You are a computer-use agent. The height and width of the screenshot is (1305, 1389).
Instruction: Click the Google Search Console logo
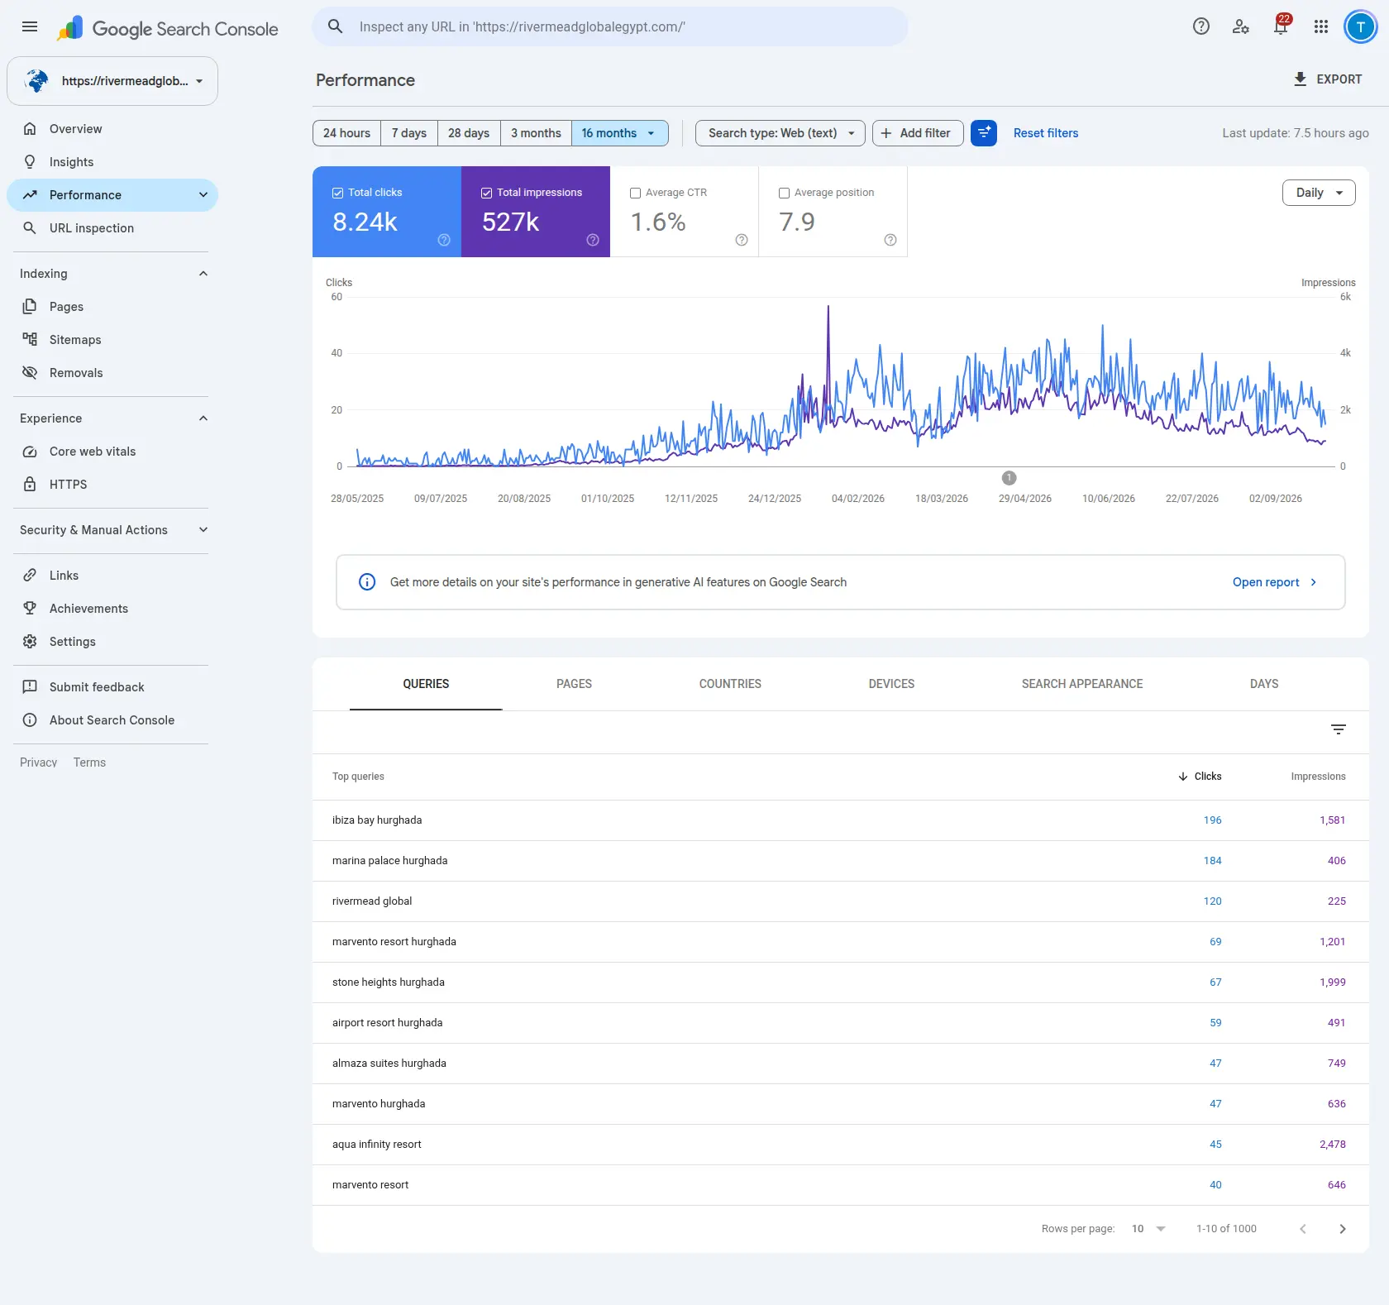click(x=168, y=28)
